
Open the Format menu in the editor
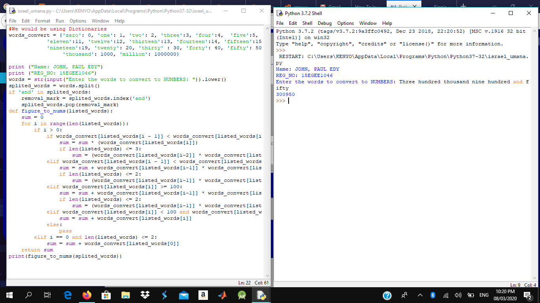pos(43,21)
